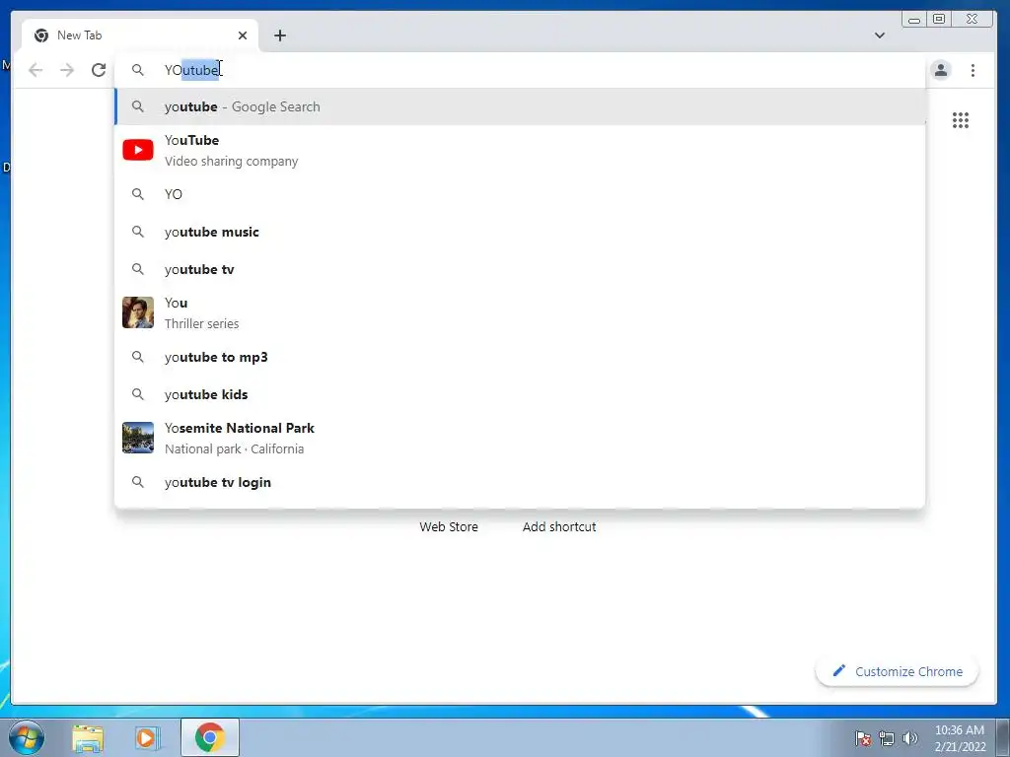Choose the youtube tv login suggestion
Screen dimensions: 1010x757
(520, 482)
